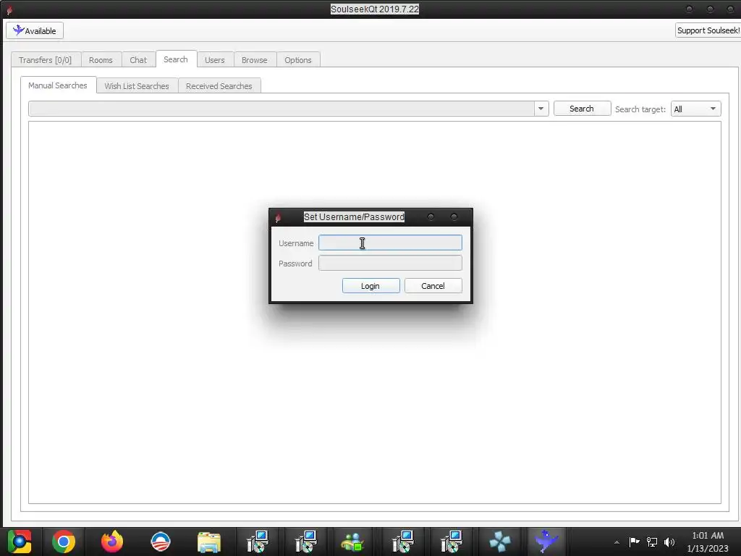Select the Search tab
741x556 pixels.
pos(176,59)
